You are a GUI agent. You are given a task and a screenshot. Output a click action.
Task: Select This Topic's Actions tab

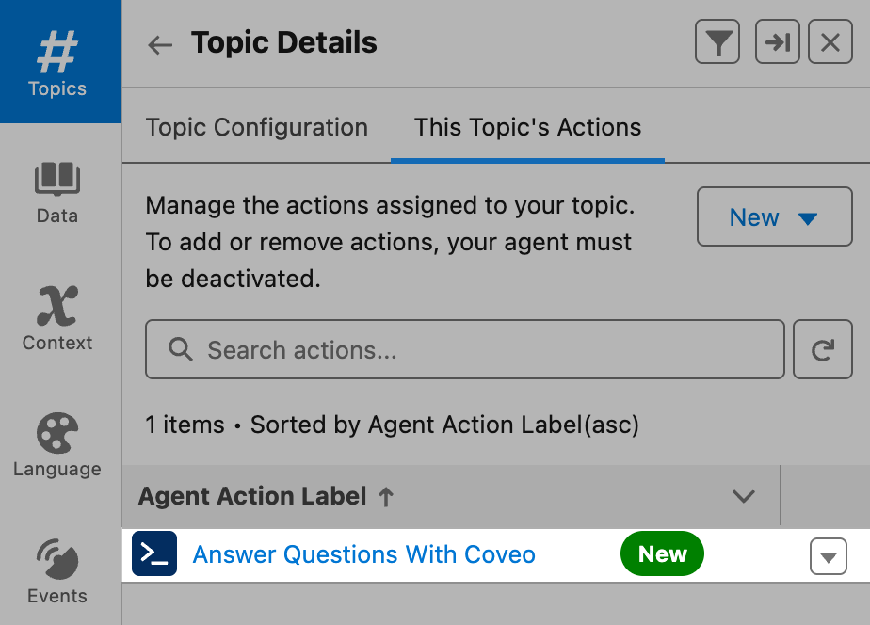click(x=527, y=128)
